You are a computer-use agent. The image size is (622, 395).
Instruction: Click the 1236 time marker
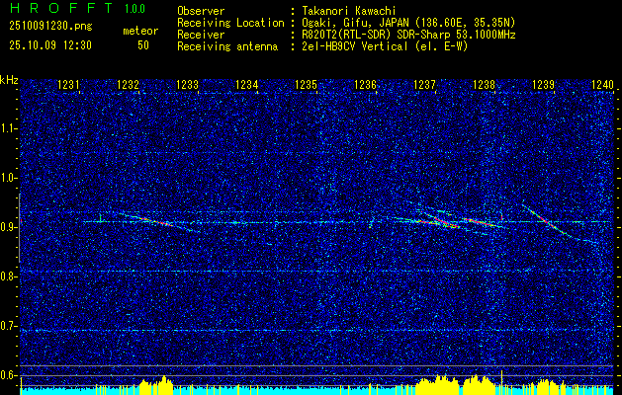pyautogui.click(x=365, y=84)
